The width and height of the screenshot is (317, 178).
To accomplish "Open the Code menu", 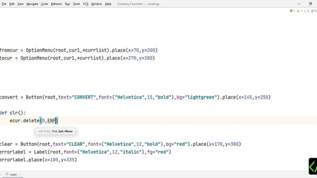I will click(x=44, y=4).
